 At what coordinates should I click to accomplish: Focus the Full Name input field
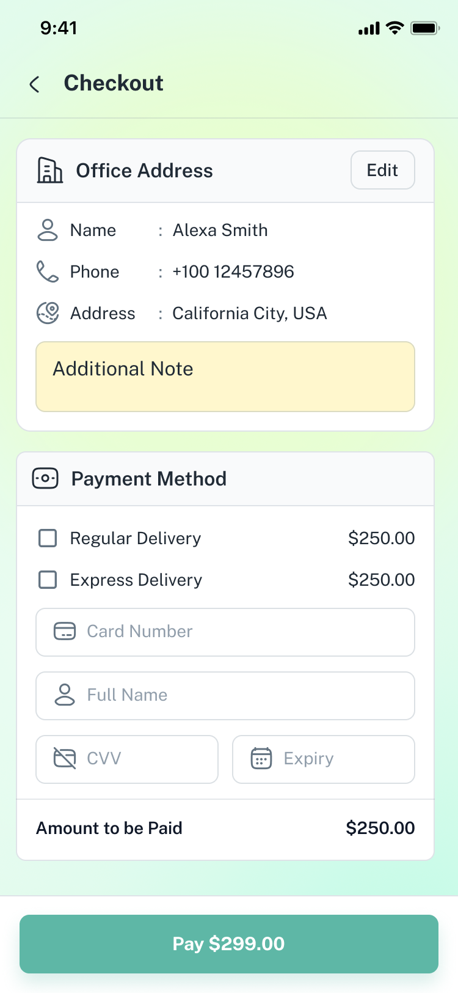click(244, 696)
